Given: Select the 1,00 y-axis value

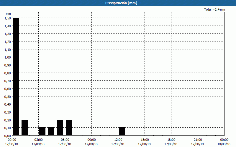Looking at the screenshot, I should point(8,57).
